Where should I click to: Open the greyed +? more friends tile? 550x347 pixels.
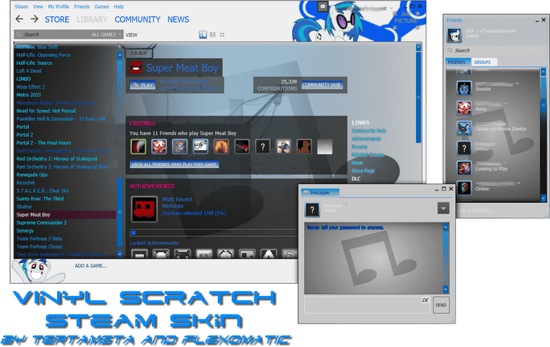(x=324, y=147)
